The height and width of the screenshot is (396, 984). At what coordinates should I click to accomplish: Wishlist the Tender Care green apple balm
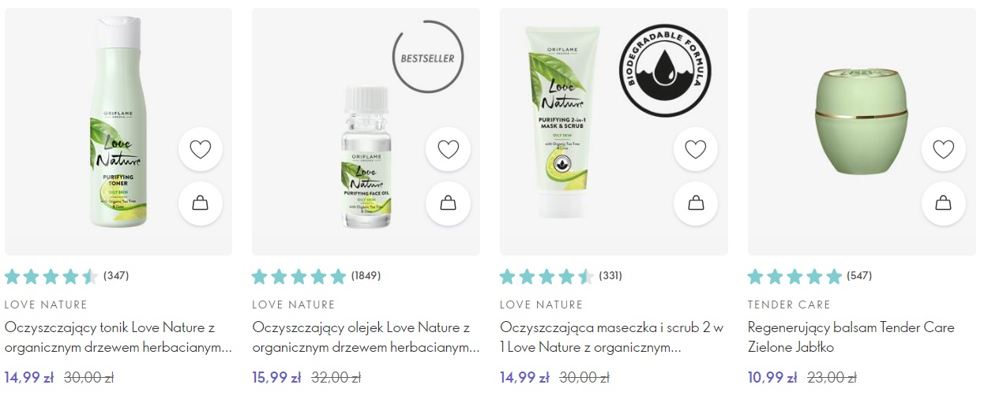[x=943, y=150]
